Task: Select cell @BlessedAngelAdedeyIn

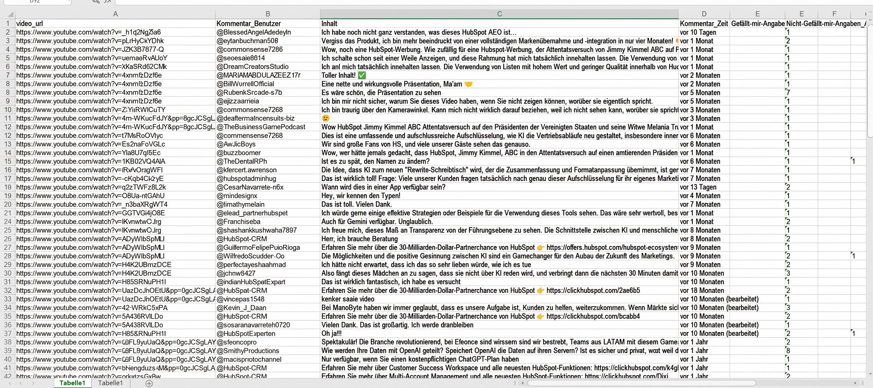Action: (x=268, y=32)
